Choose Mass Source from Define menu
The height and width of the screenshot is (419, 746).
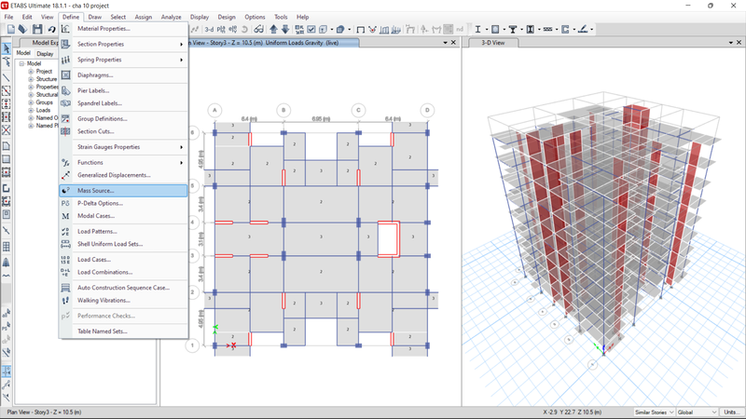(x=124, y=191)
